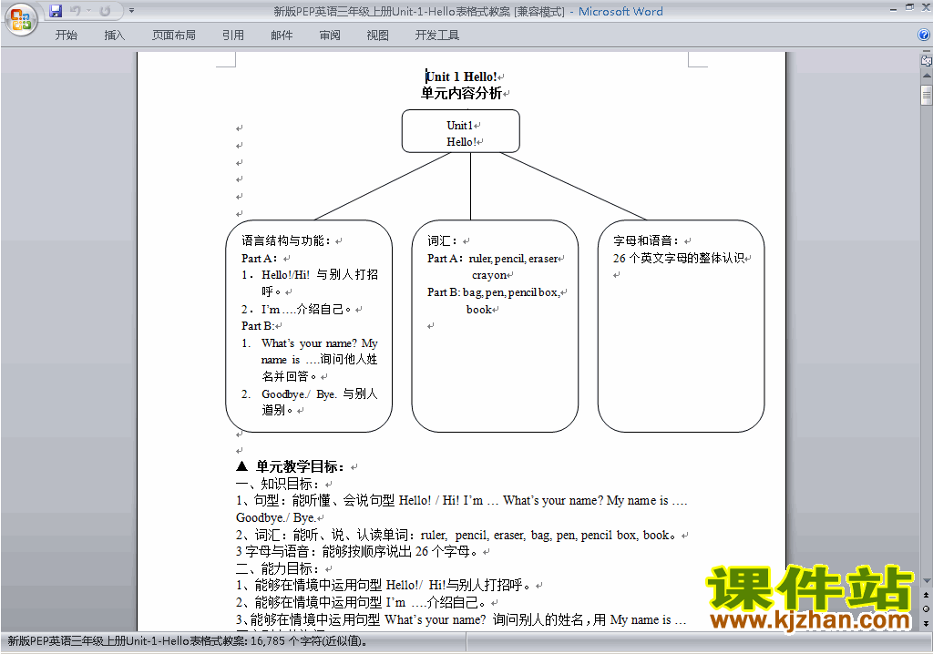The image size is (933, 654).
Task: Click "Part A: ruler, pencil, eraser" vocabulary line
Action: 492,259
